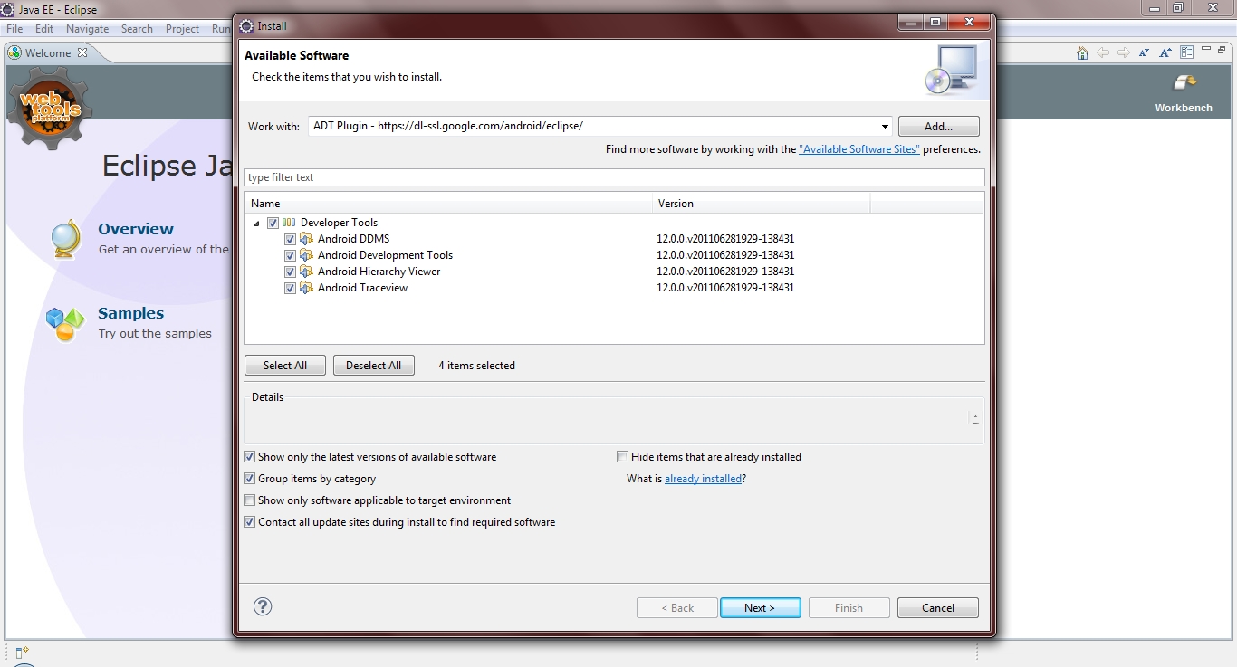Select the Android DDMS plugin icon
This screenshot has width=1237, height=667.
tap(305, 238)
